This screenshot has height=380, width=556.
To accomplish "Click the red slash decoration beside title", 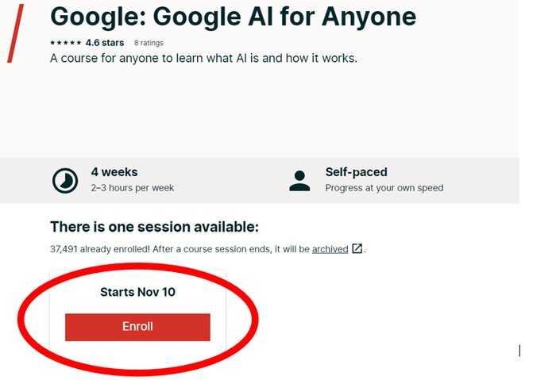I will [16, 33].
